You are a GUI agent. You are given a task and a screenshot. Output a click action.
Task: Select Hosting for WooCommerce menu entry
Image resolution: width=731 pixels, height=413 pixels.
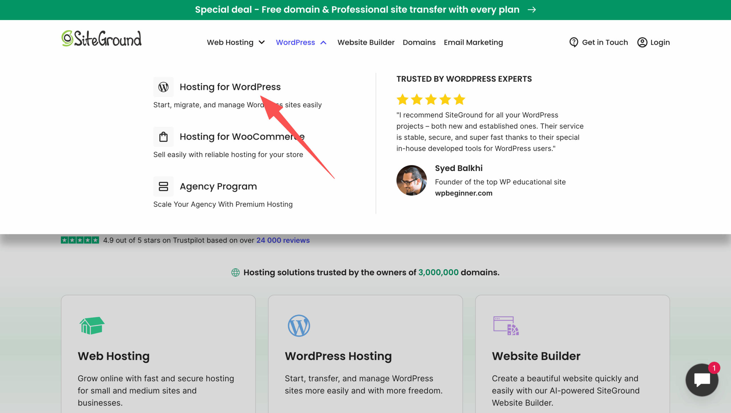point(242,137)
